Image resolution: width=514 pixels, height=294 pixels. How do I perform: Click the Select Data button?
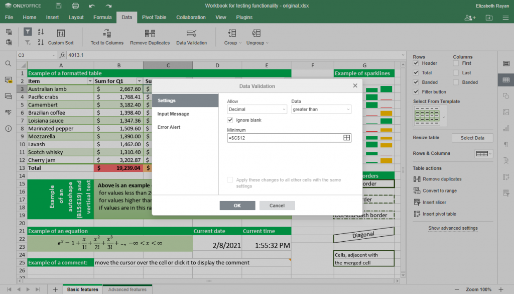pyautogui.click(x=472, y=137)
